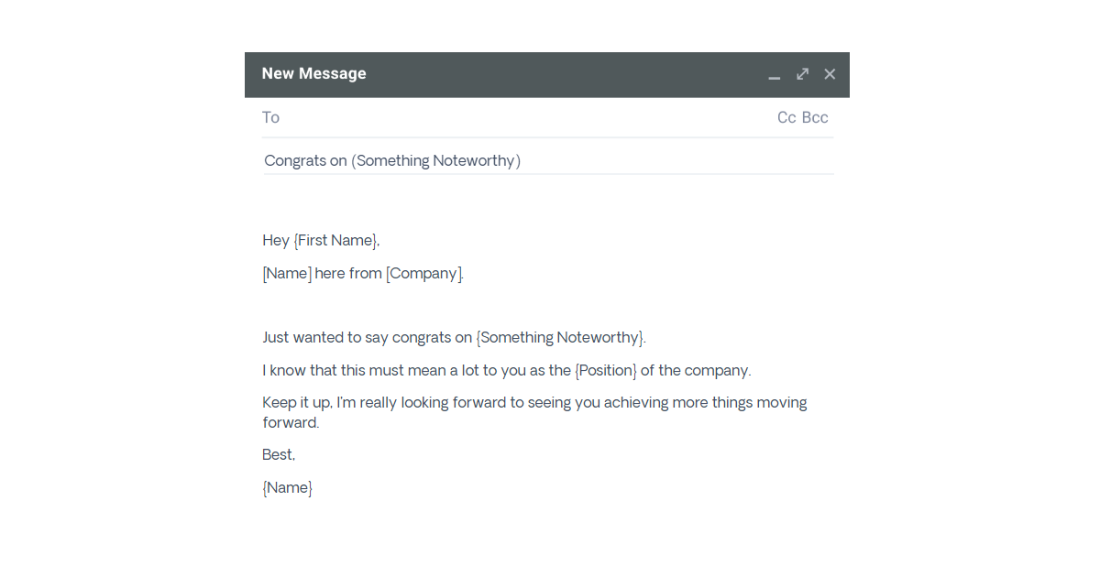Place cursor on the "Best," sign-off
1100x577 pixels.
pos(279,455)
